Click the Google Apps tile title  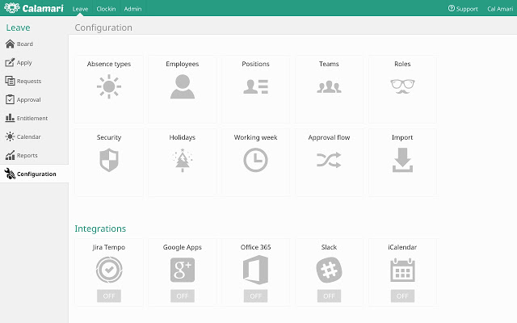[183, 247]
